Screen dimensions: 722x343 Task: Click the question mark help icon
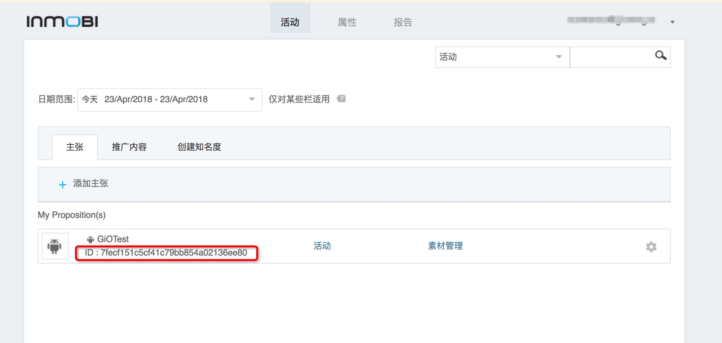(341, 99)
